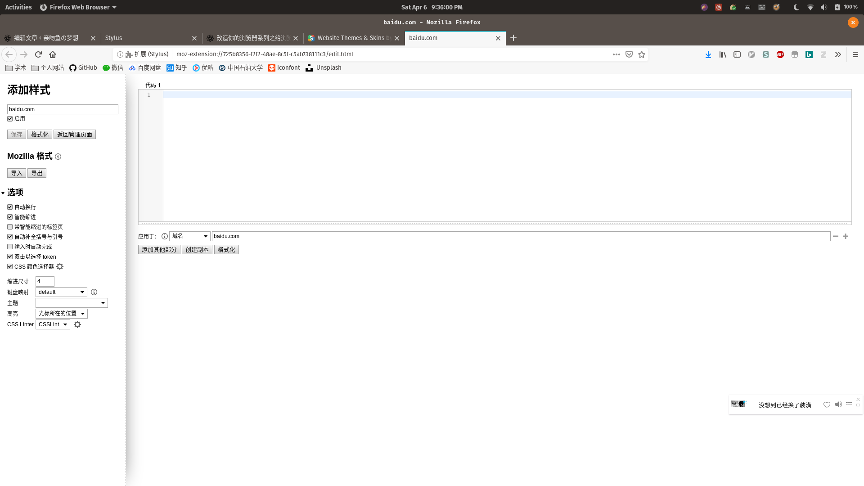Toggle the 启用 enabled checkbox
864x486 pixels.
tap(10, 119)
